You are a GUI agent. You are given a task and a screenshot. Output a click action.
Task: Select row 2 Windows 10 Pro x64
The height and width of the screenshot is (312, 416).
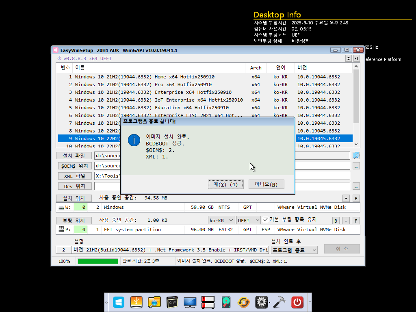205,84
